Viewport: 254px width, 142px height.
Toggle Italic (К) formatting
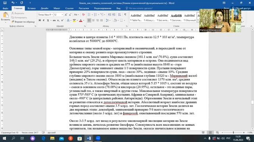tap(44, 21)
